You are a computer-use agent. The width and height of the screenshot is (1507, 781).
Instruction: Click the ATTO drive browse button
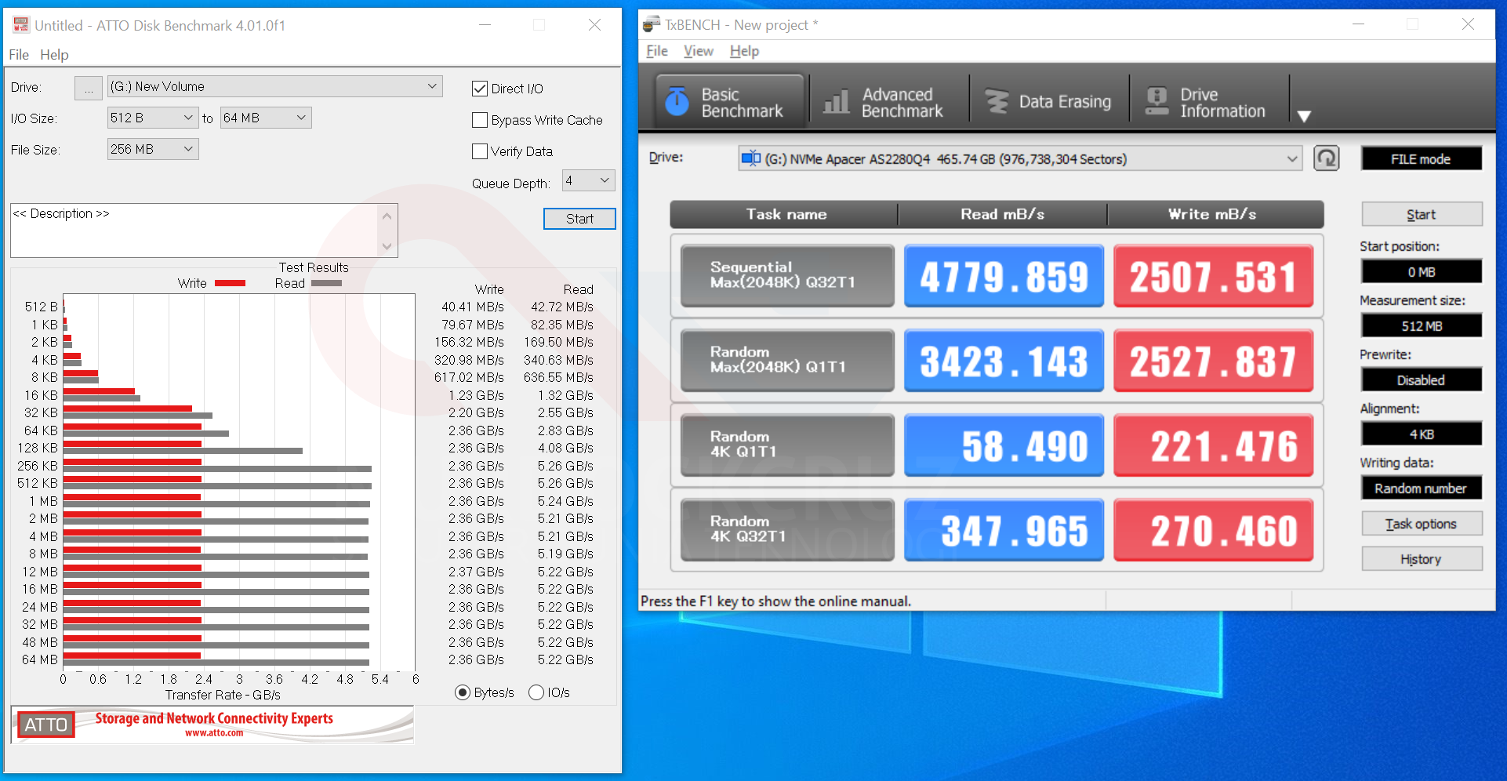(89, 88)
